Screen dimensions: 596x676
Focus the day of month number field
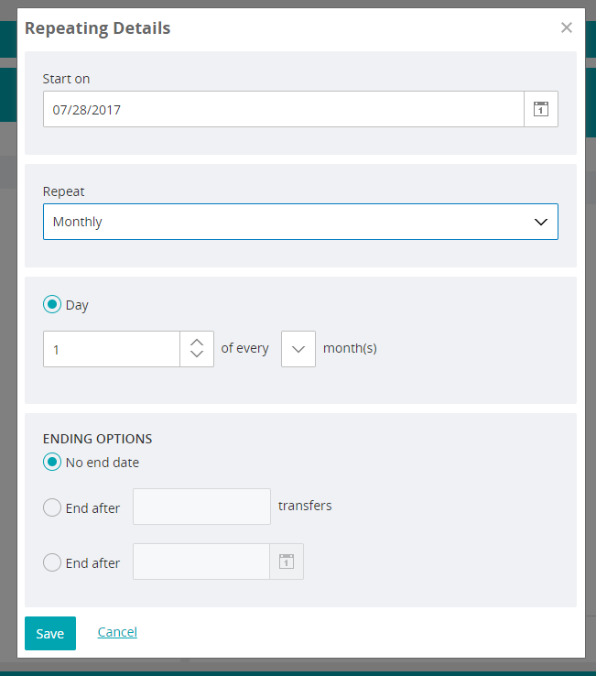(112, 349)
